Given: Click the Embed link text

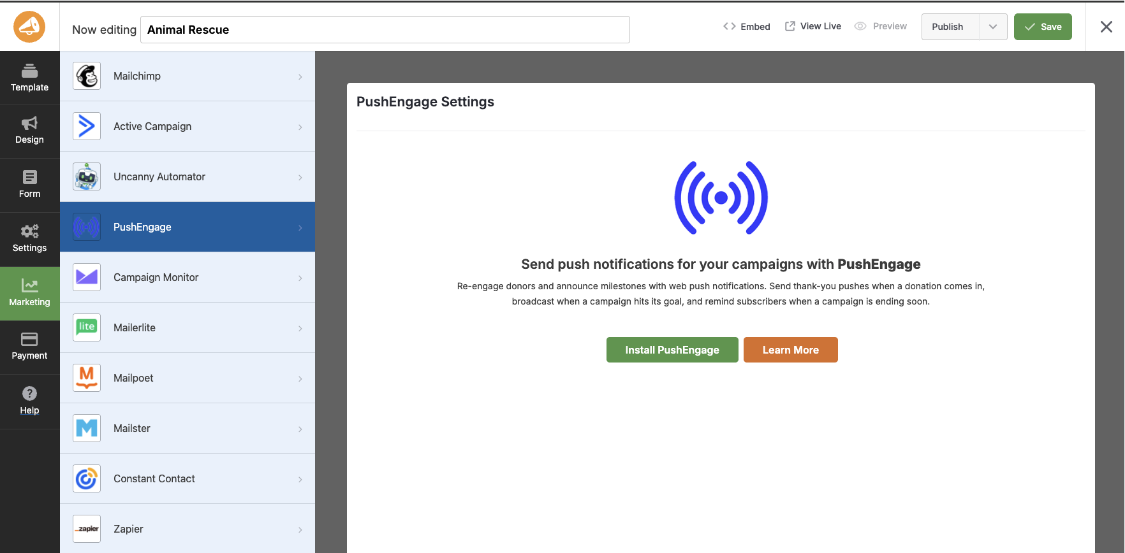Looking at the screenshot, I should [755, 27].
